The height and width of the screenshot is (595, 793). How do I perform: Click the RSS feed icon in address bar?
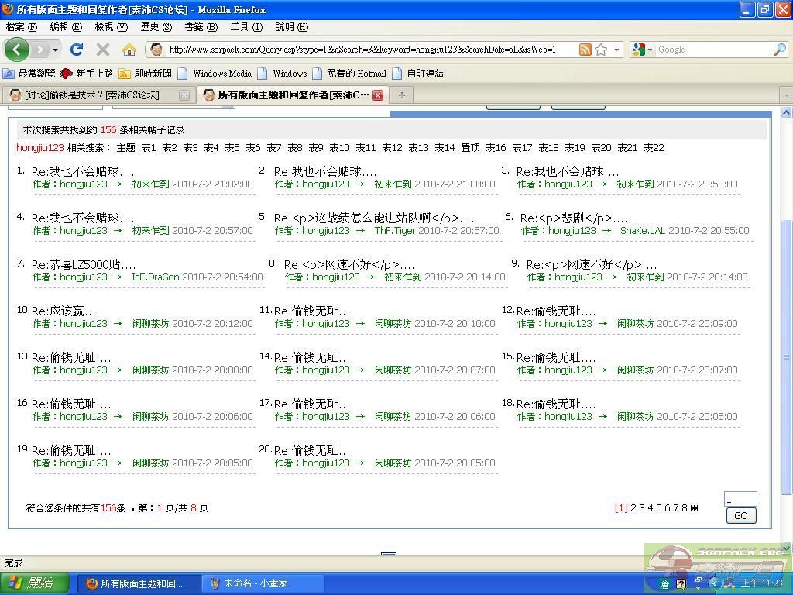coord(585,50)
